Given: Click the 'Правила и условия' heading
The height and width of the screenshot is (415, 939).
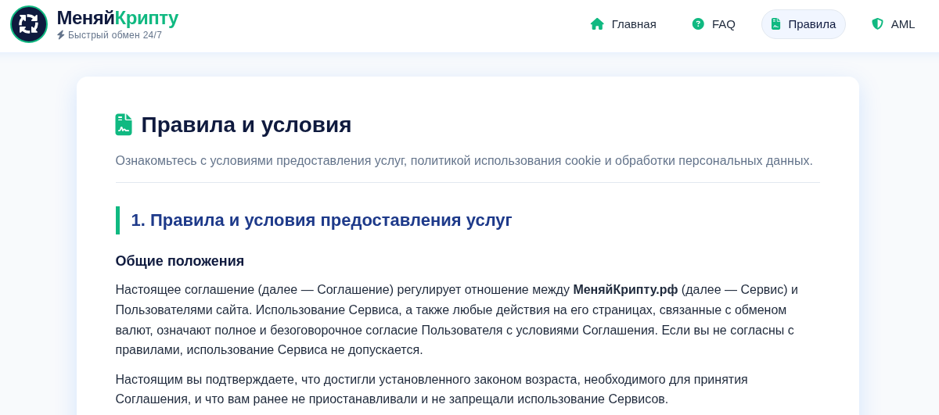Looking at the screenshot, I should pyautogui.click(x=246, y=124).
